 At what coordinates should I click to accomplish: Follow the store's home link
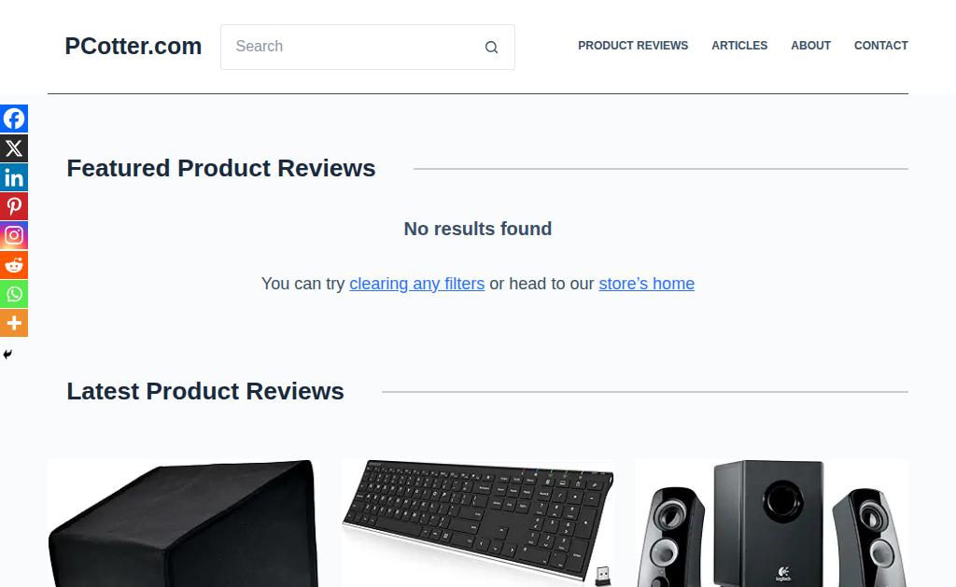pos(646,284)
